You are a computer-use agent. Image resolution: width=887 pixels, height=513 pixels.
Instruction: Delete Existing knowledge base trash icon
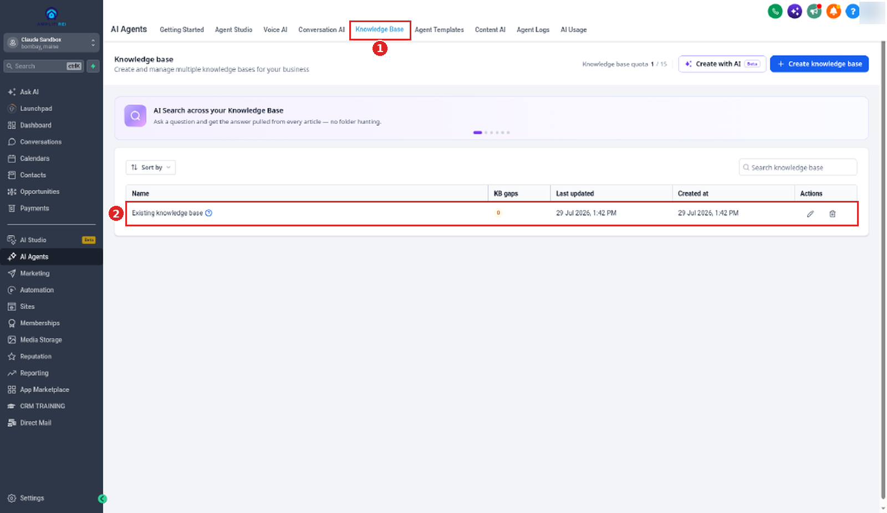pyautogui.click(x=832, y=214)
